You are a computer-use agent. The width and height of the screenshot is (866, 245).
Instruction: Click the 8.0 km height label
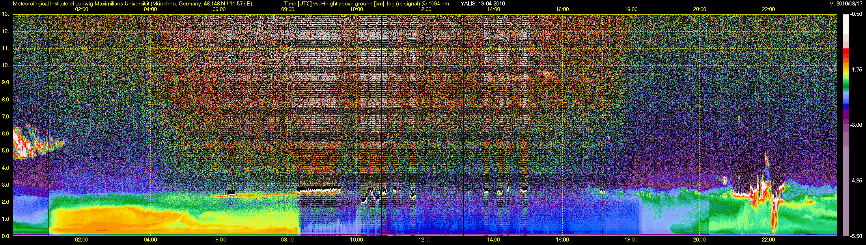(5, 100)
